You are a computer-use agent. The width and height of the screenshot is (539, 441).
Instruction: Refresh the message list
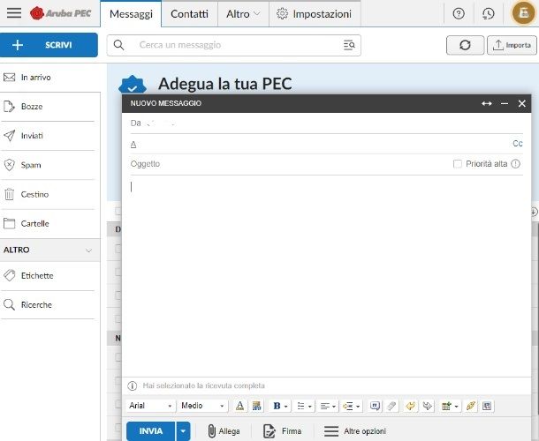tap(465, 45)
